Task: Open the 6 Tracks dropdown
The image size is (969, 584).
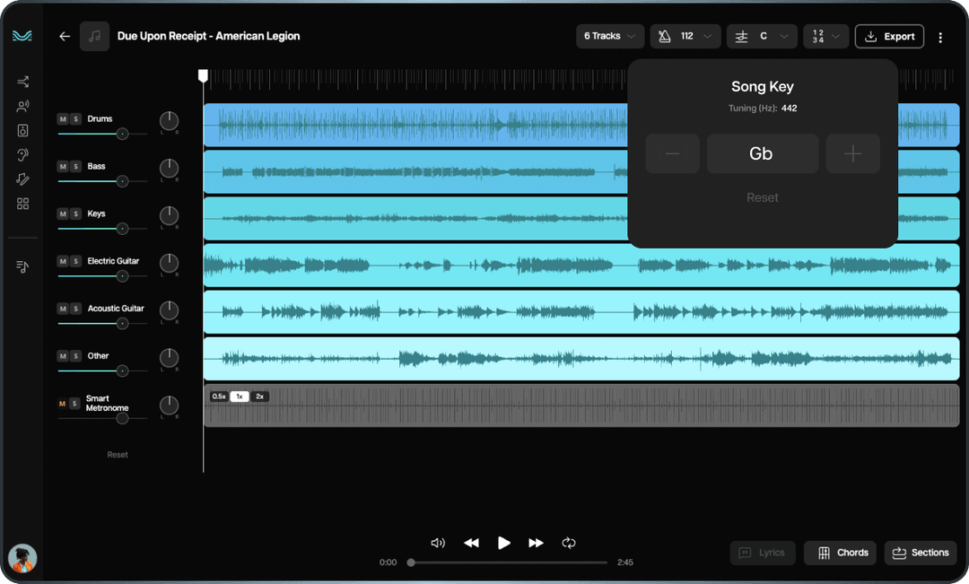Action: click(x=609, y=36)
